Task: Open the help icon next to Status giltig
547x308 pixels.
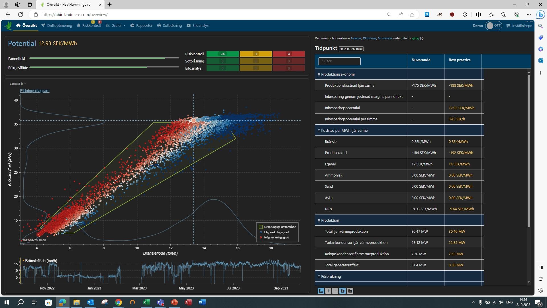Action: tap(422, 38)
